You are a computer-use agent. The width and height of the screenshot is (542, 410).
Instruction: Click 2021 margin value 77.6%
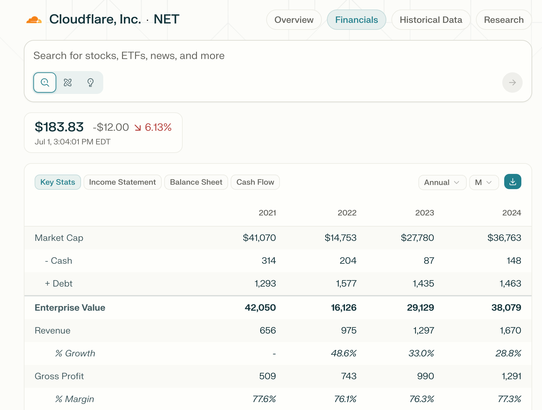click(x=264, y=399)
